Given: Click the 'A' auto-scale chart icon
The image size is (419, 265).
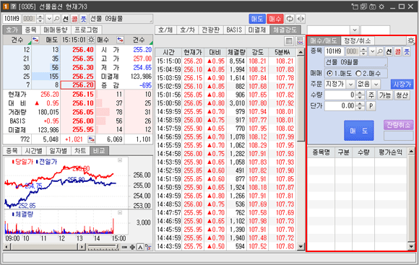Looking at the screenshot, I should tap(140, 247).
